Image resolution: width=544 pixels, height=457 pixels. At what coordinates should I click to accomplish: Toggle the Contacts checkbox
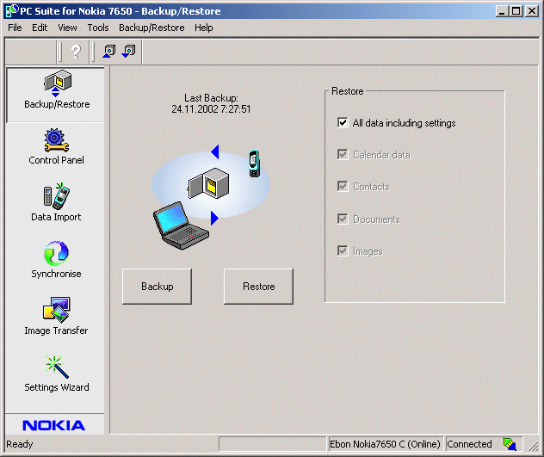[x=343, y=187]
